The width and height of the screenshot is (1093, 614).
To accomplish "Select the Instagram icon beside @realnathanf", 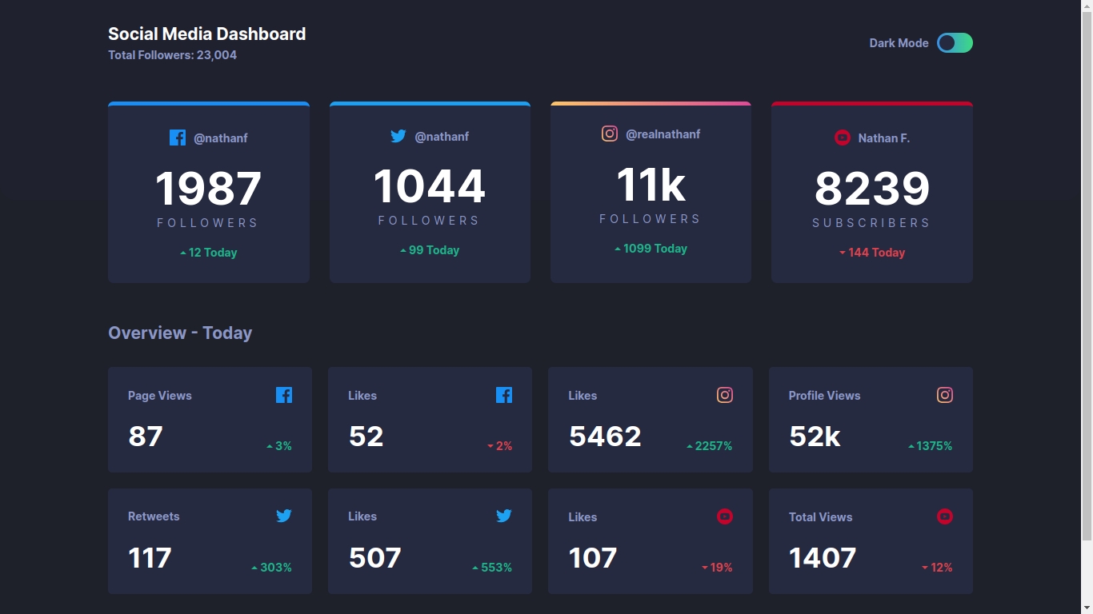I will [x=610, y=134].
